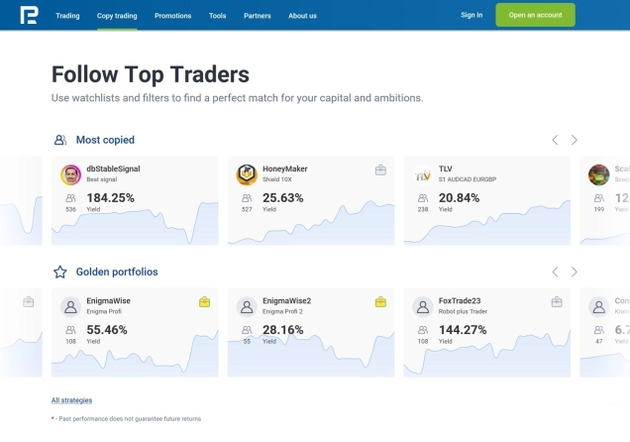
Task: Click the Sign In link
Action: 472,15
